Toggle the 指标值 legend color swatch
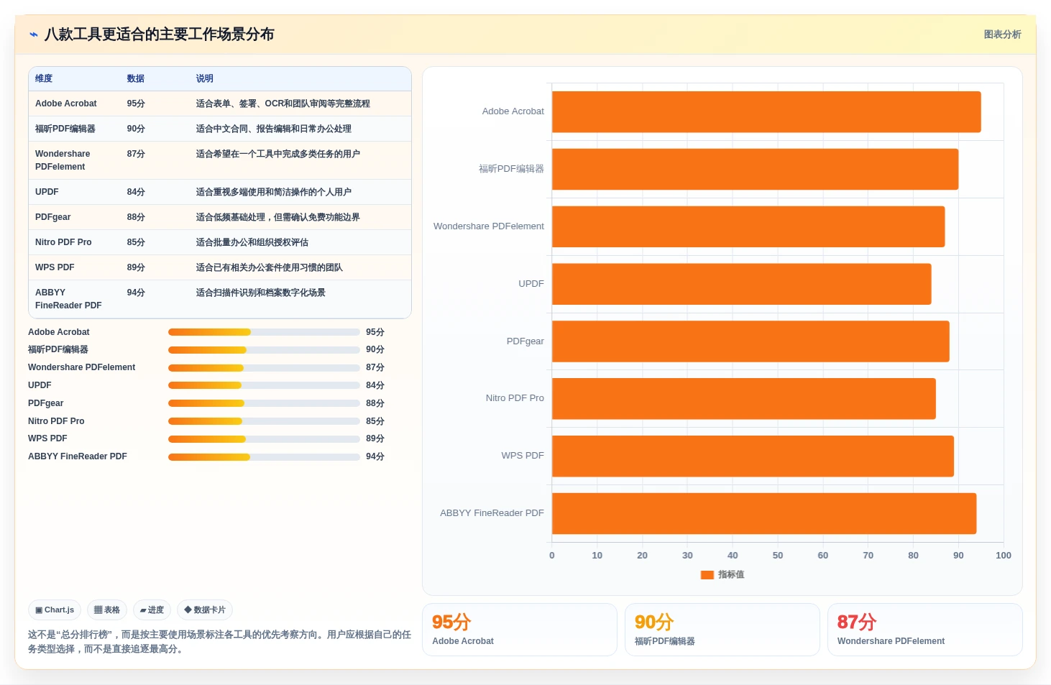The width and height of the screenshot is (1051, 685). [707, 575]
